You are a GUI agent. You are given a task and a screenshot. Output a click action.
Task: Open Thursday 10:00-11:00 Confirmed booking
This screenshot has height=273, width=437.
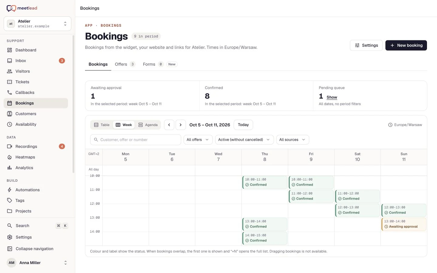pos(265,182)
